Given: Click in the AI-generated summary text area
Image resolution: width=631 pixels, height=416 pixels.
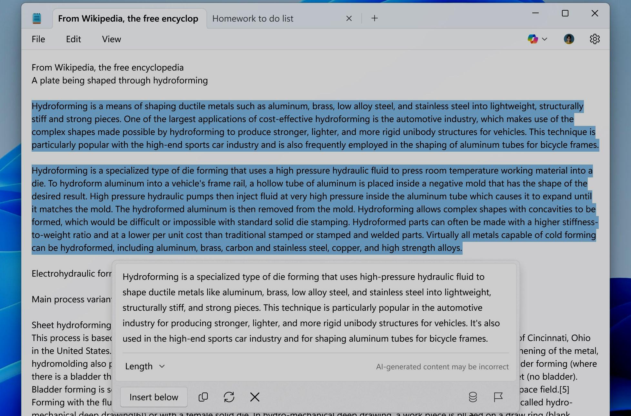Looking at the screenshot, I should click(x=311, y=307).
